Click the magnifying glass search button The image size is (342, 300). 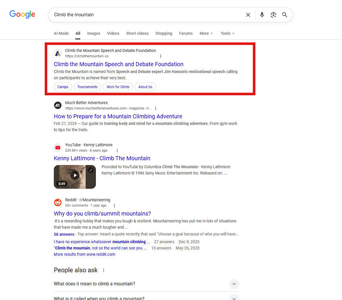click(x=284, y=15)
